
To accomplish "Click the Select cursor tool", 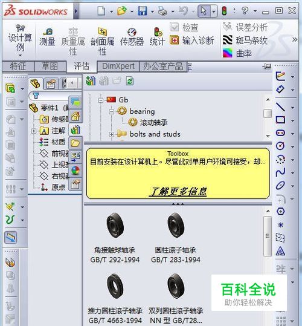I will pos(204,11).
